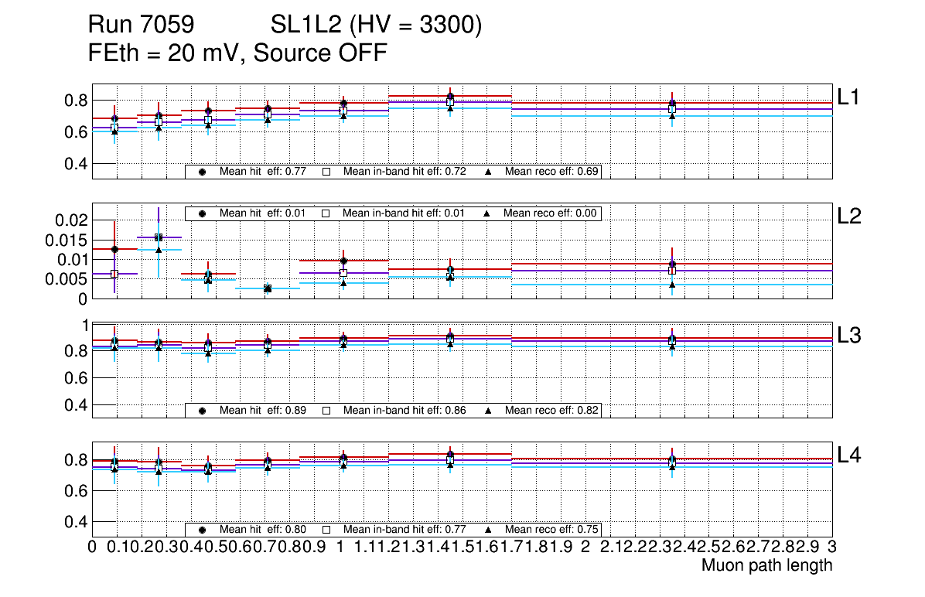Viewport: 925px width, 597px height.
Task: Select the triangle legend marker in L3 panel
Action: 488,411
